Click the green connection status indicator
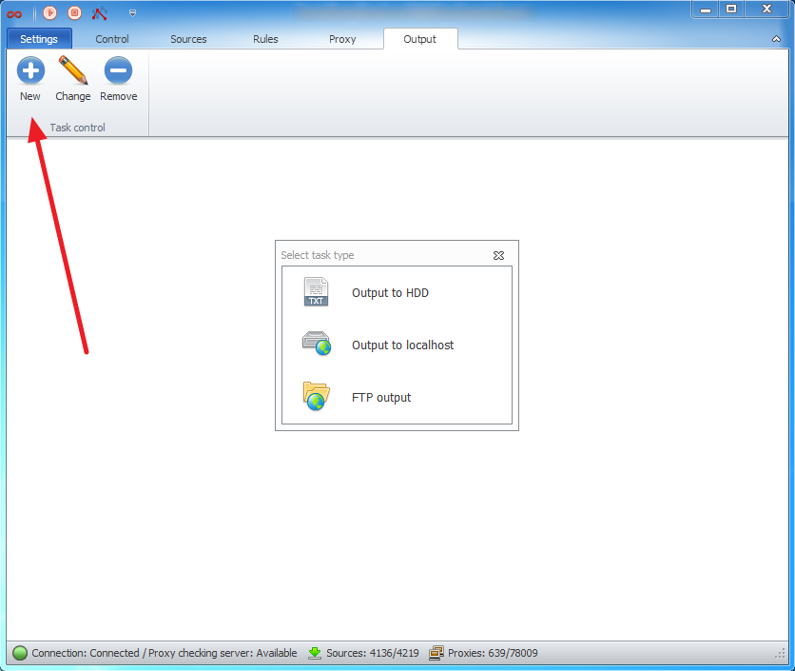Image resolution: width=795 pixels, height=671 pixels. click(x=20, y=653)
